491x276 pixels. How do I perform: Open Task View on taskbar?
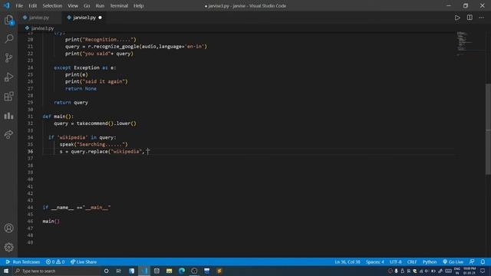coord(119,271)
